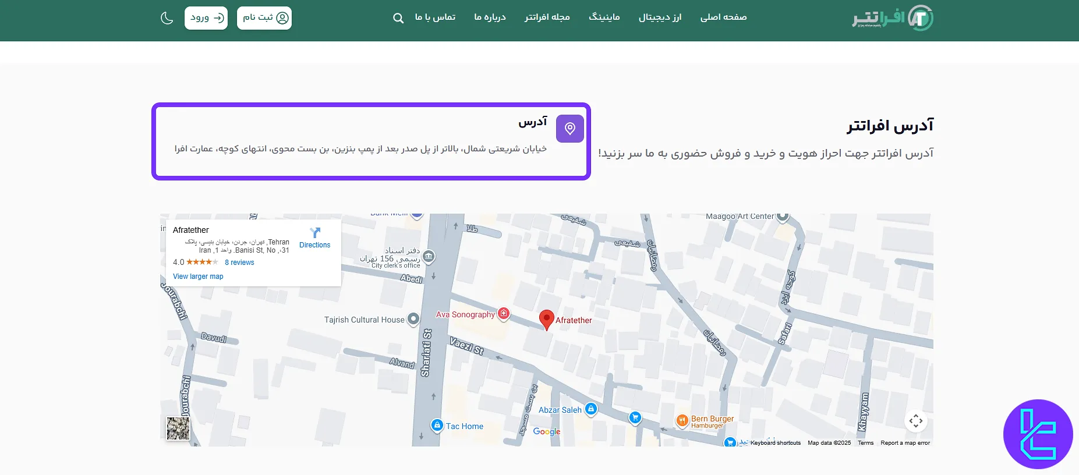Select the Ava Sonography map pin
This screenshot has height=475, width=1079.
click(504, 314)
